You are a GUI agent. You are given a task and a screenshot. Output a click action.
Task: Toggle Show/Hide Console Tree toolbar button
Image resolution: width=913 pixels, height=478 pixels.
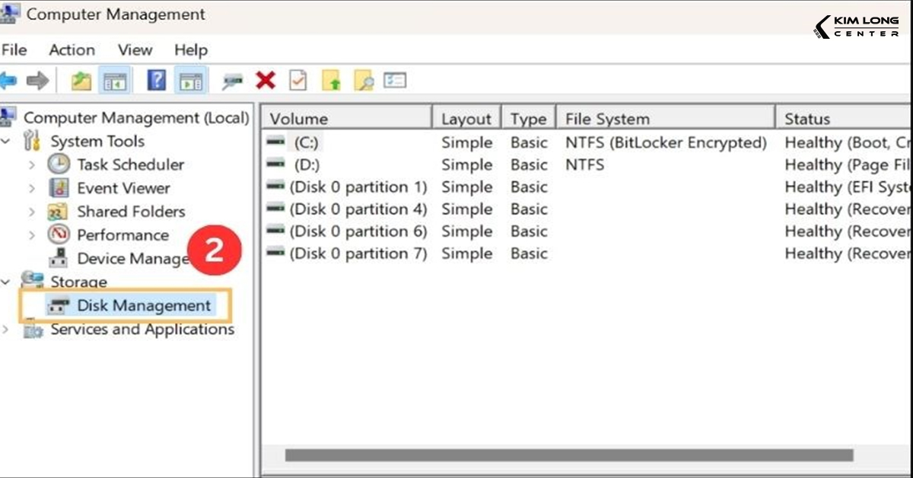[x=115, y=80]
